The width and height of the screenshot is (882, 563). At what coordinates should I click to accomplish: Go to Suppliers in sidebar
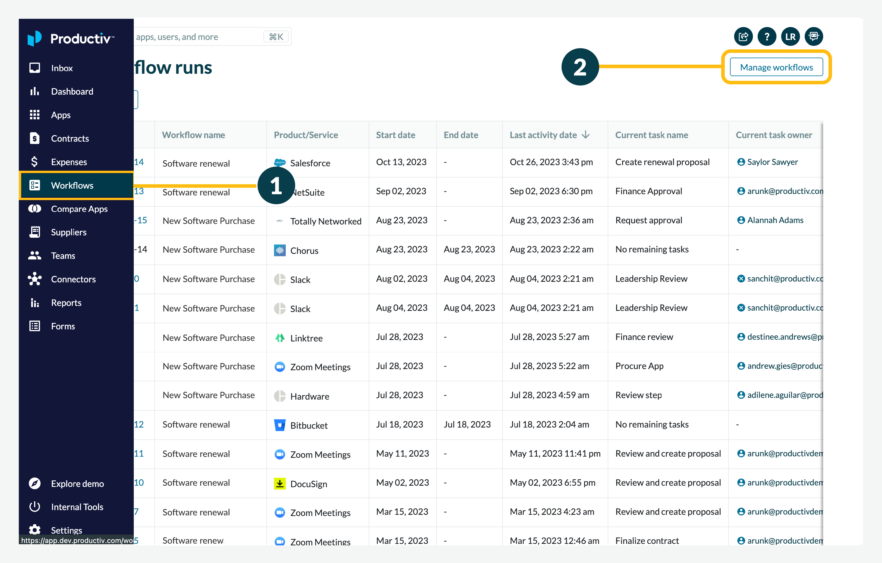point(69,232)
